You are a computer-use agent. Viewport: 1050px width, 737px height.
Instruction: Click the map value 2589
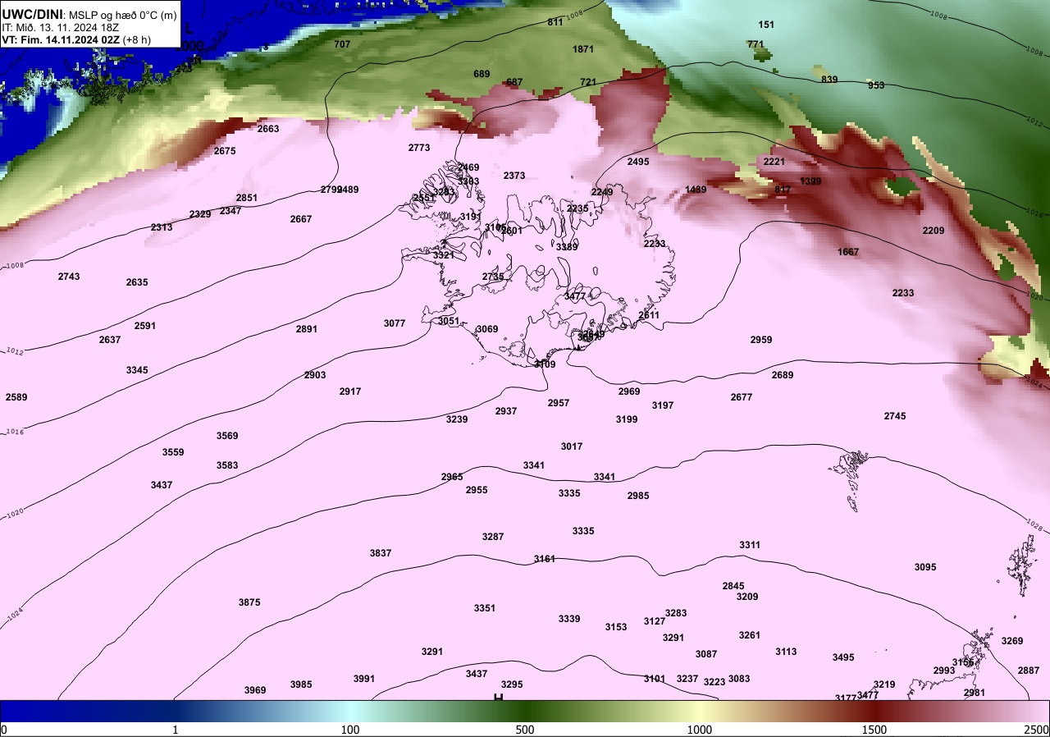coord(16,397)
